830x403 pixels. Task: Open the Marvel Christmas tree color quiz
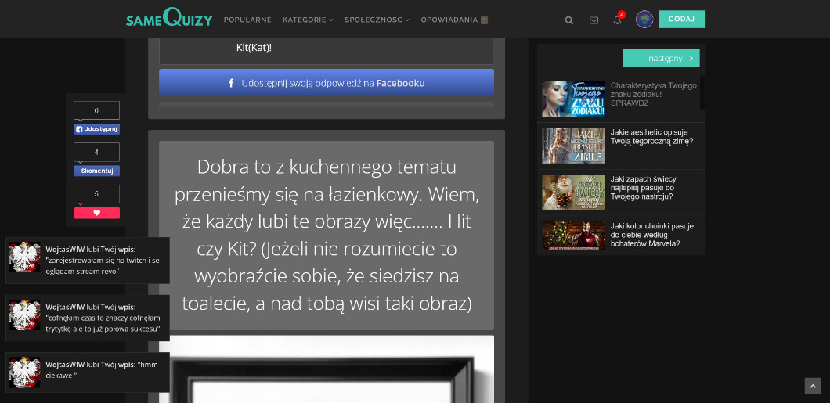(644, 235)
